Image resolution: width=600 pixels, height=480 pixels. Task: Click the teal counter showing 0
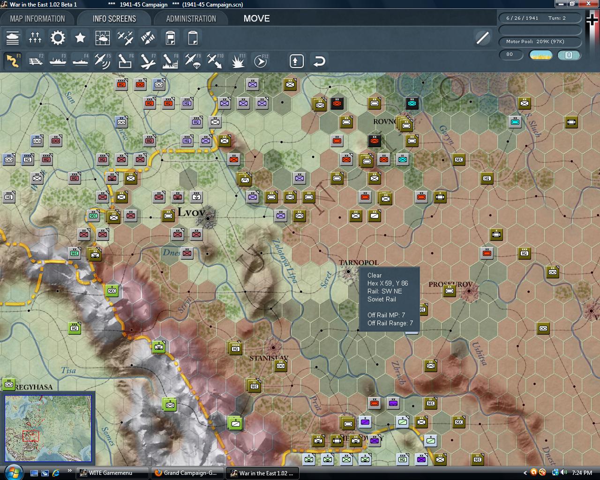[x=569, y=55]
